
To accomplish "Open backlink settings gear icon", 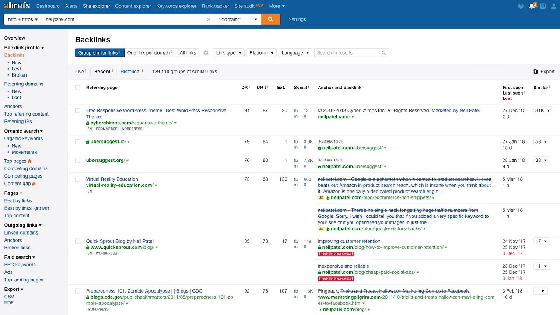I will click(206, 53).
